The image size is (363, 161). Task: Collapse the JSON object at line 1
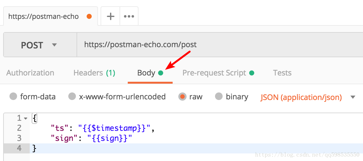26,118
